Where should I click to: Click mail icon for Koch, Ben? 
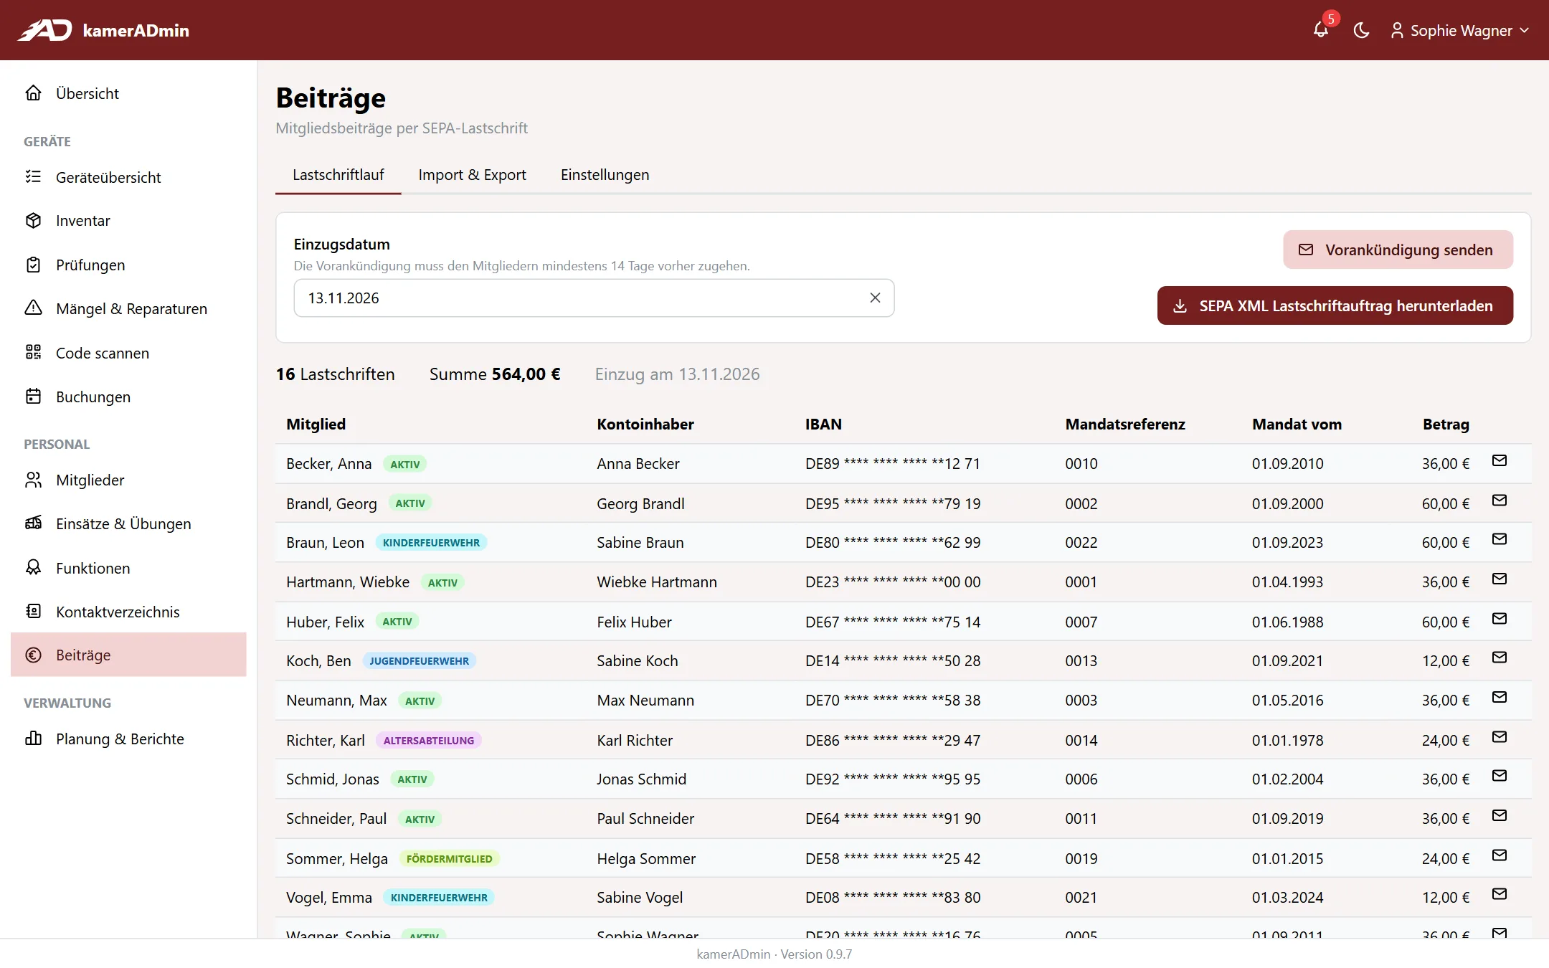click(1499, 657)
